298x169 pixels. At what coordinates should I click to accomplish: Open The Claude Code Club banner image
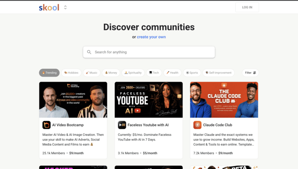pos(224,100)
